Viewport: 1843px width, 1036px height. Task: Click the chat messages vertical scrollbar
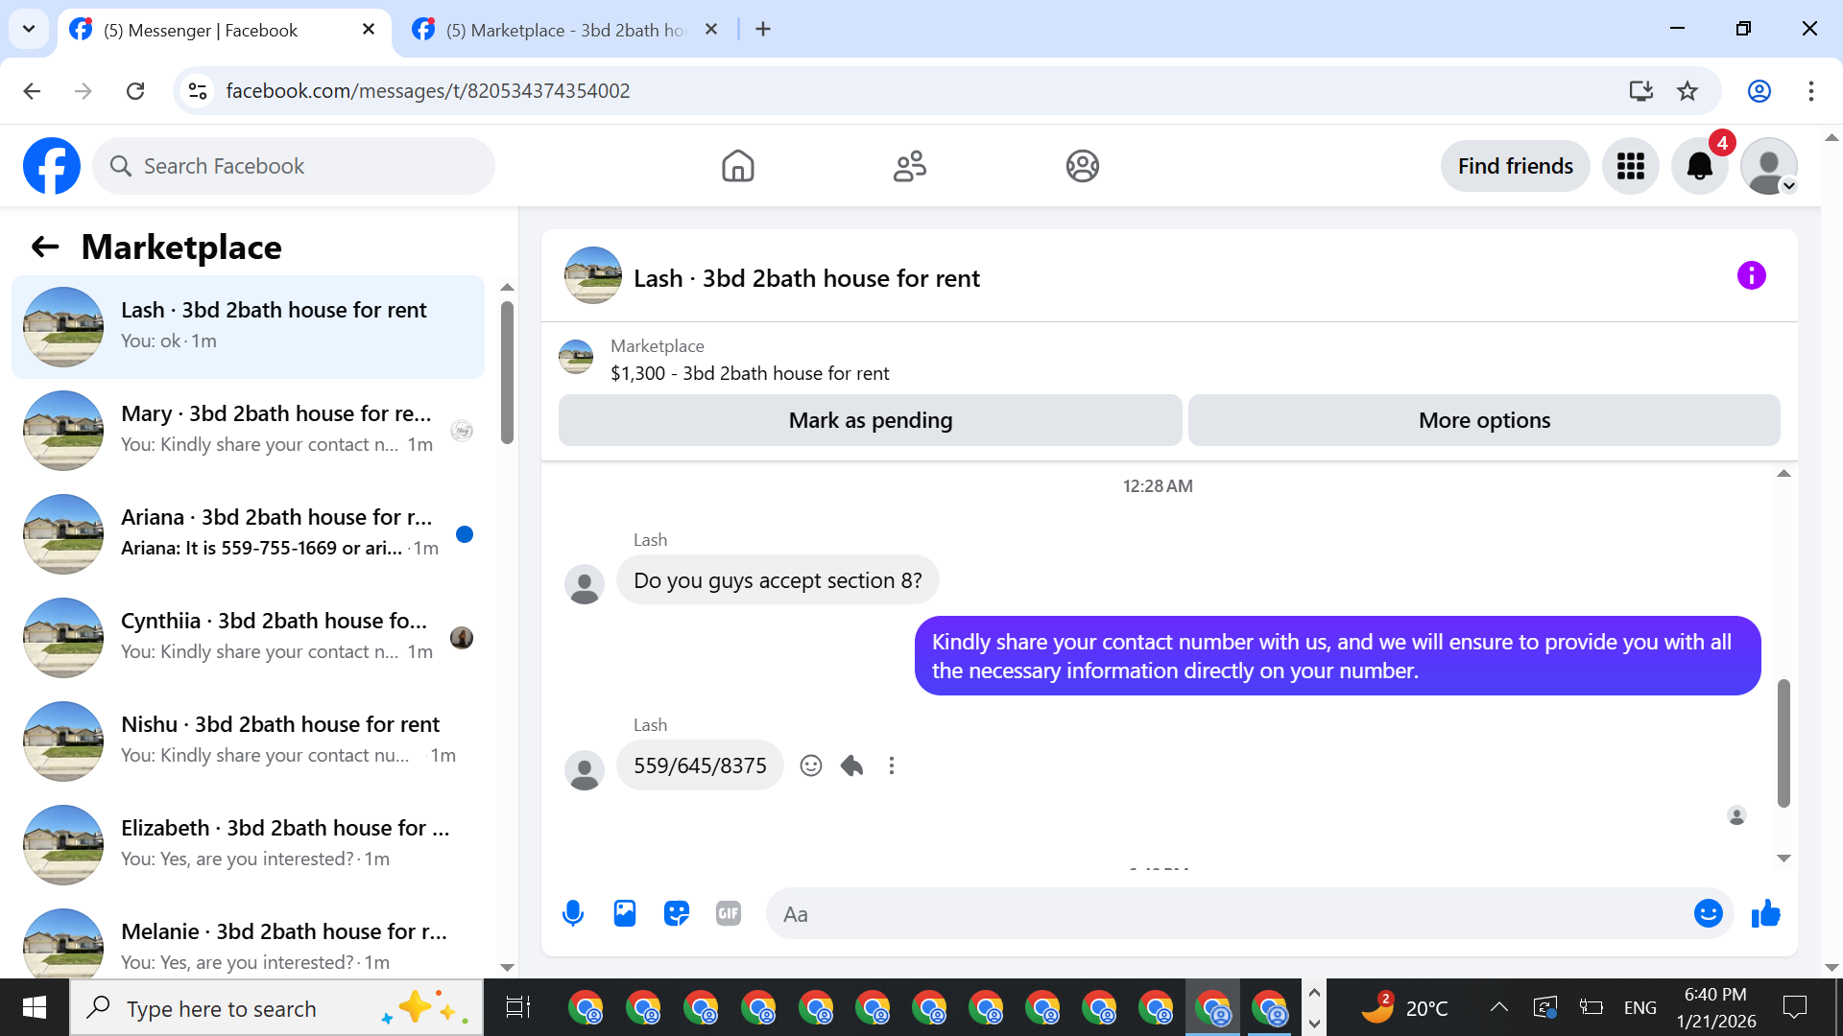1783,743
